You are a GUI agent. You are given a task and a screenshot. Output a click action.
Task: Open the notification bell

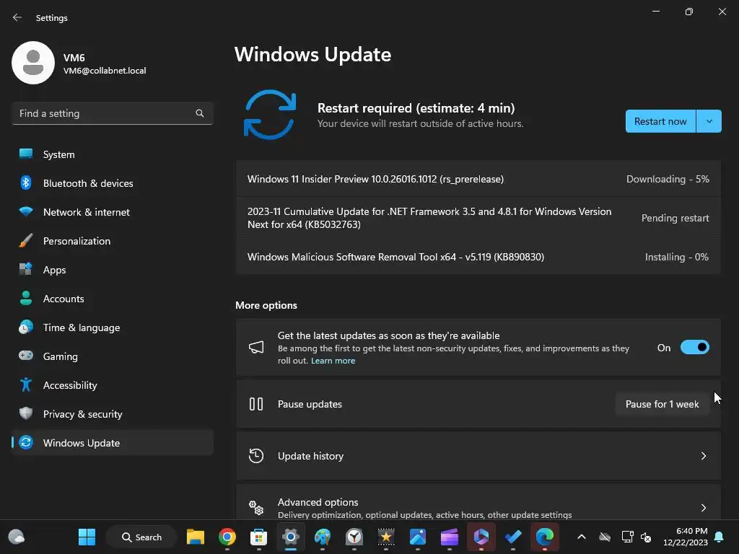point(720,537)
